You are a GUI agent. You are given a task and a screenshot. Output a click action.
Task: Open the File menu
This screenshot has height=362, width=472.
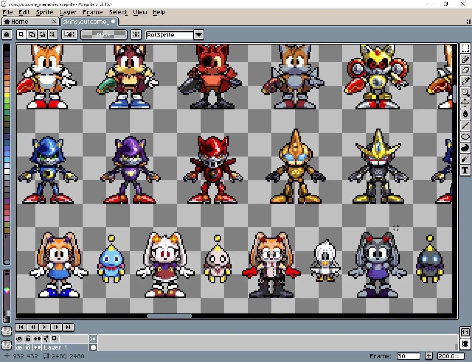coord(7,12)
